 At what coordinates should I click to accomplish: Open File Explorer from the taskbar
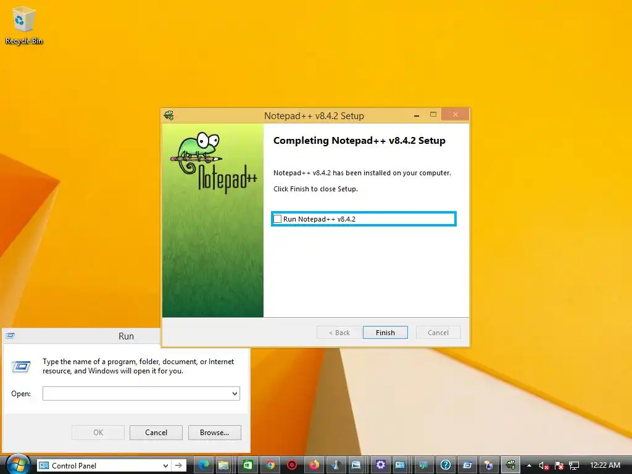tap(223, 465)
